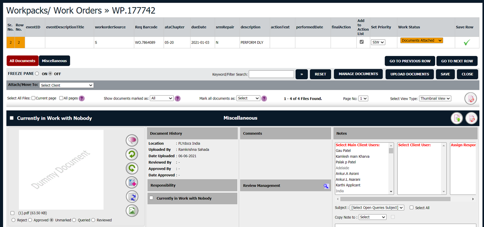
Task: Click the green Save Row checkmark
Action: [x=467, y=42]
